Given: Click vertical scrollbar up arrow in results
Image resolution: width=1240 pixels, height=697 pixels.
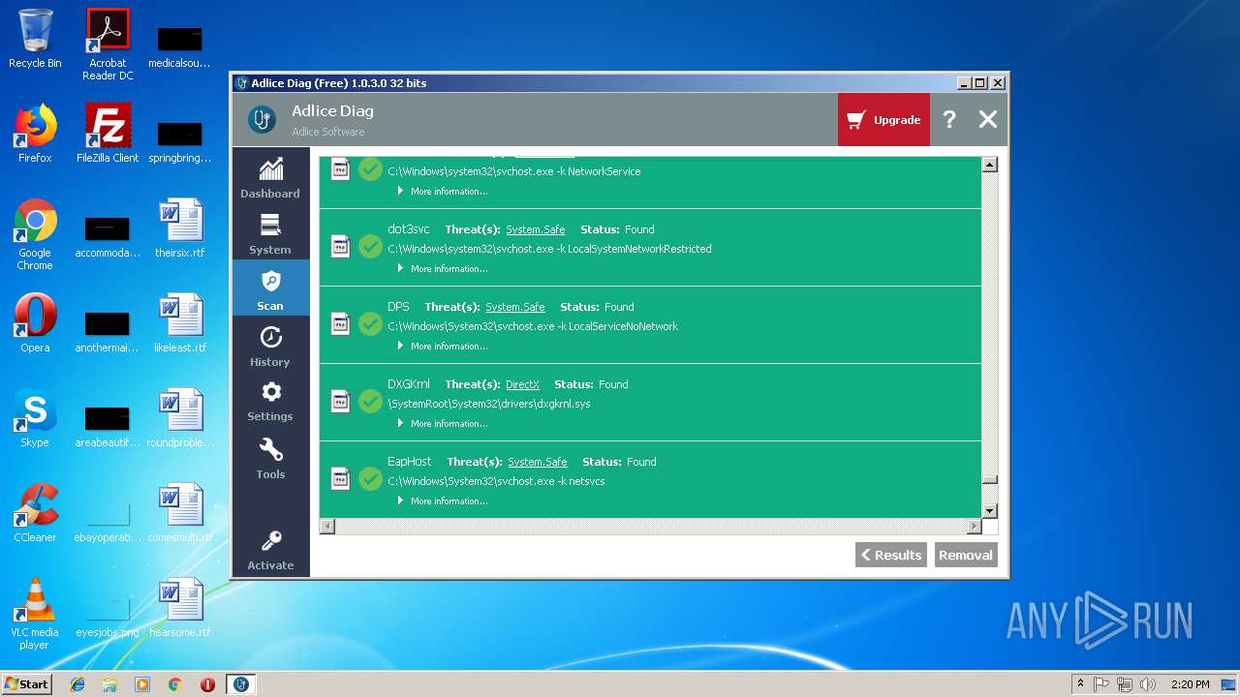Looking at the screenshot, I should tap(989, 165).
